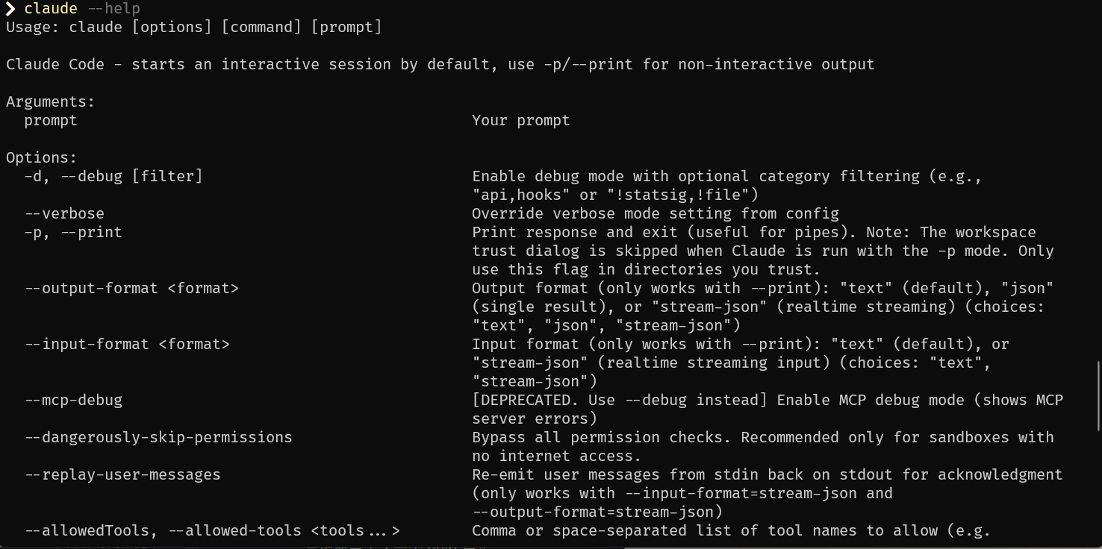Click the --replay-user-messages flag
The height and width of the screenshot is (549, 1102).
(122, 475)
